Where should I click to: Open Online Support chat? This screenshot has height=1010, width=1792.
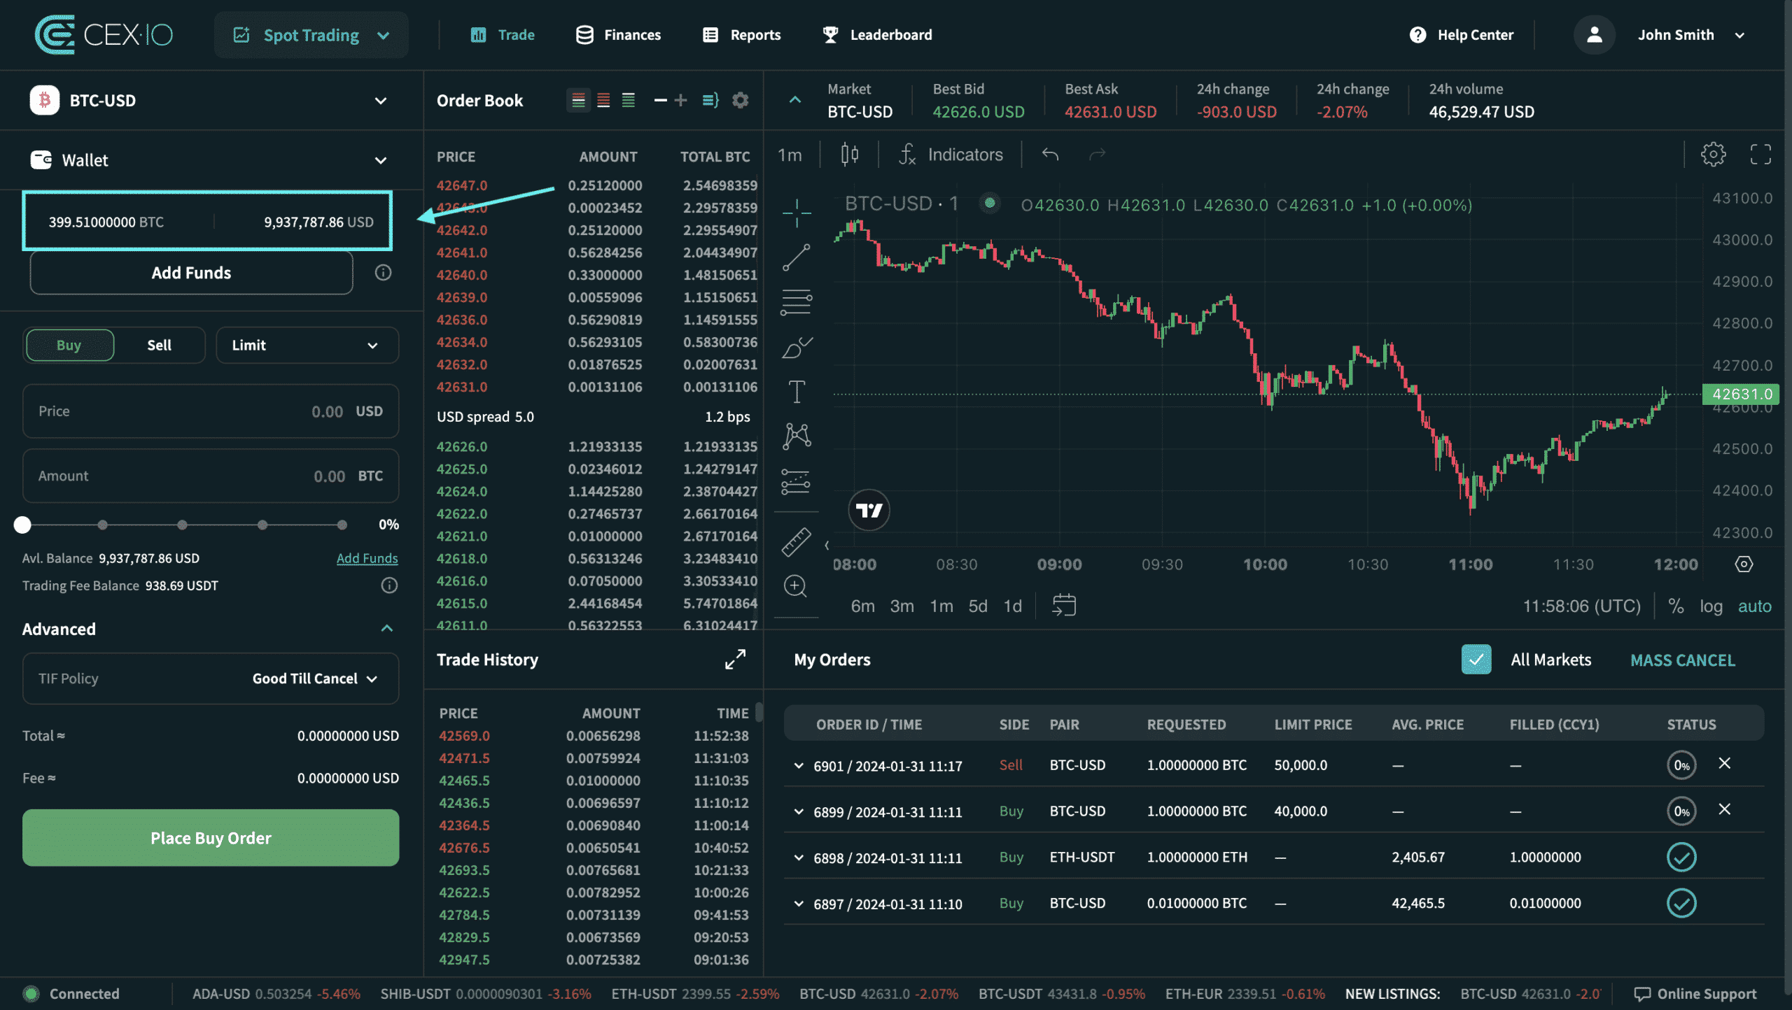1695,994
